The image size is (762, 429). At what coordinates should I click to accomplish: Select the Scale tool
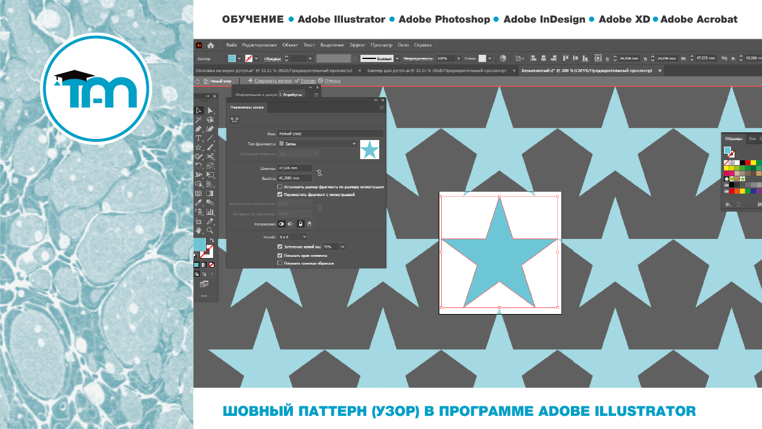click(210, 166)
